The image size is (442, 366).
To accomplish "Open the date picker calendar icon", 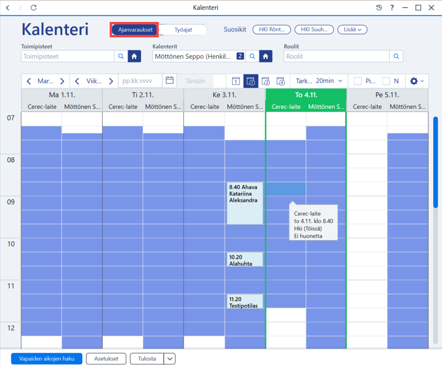I will coord(169,80).
